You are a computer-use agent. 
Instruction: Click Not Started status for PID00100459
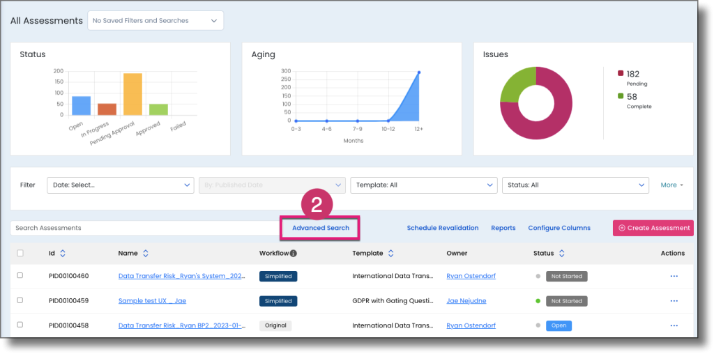click(566, 301)
